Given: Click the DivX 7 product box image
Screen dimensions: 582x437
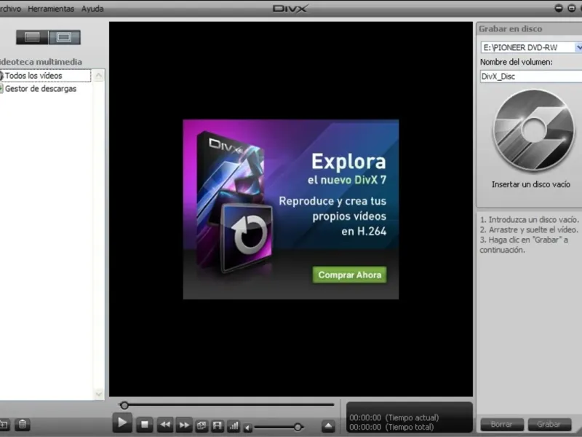Looking at the screenshot, I should point(234,202).
